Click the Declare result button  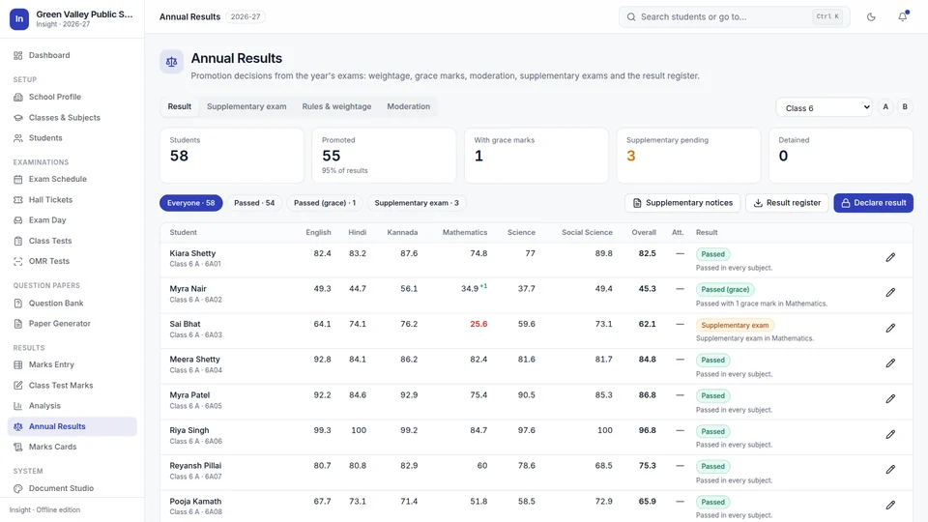[x=873, y=203]
